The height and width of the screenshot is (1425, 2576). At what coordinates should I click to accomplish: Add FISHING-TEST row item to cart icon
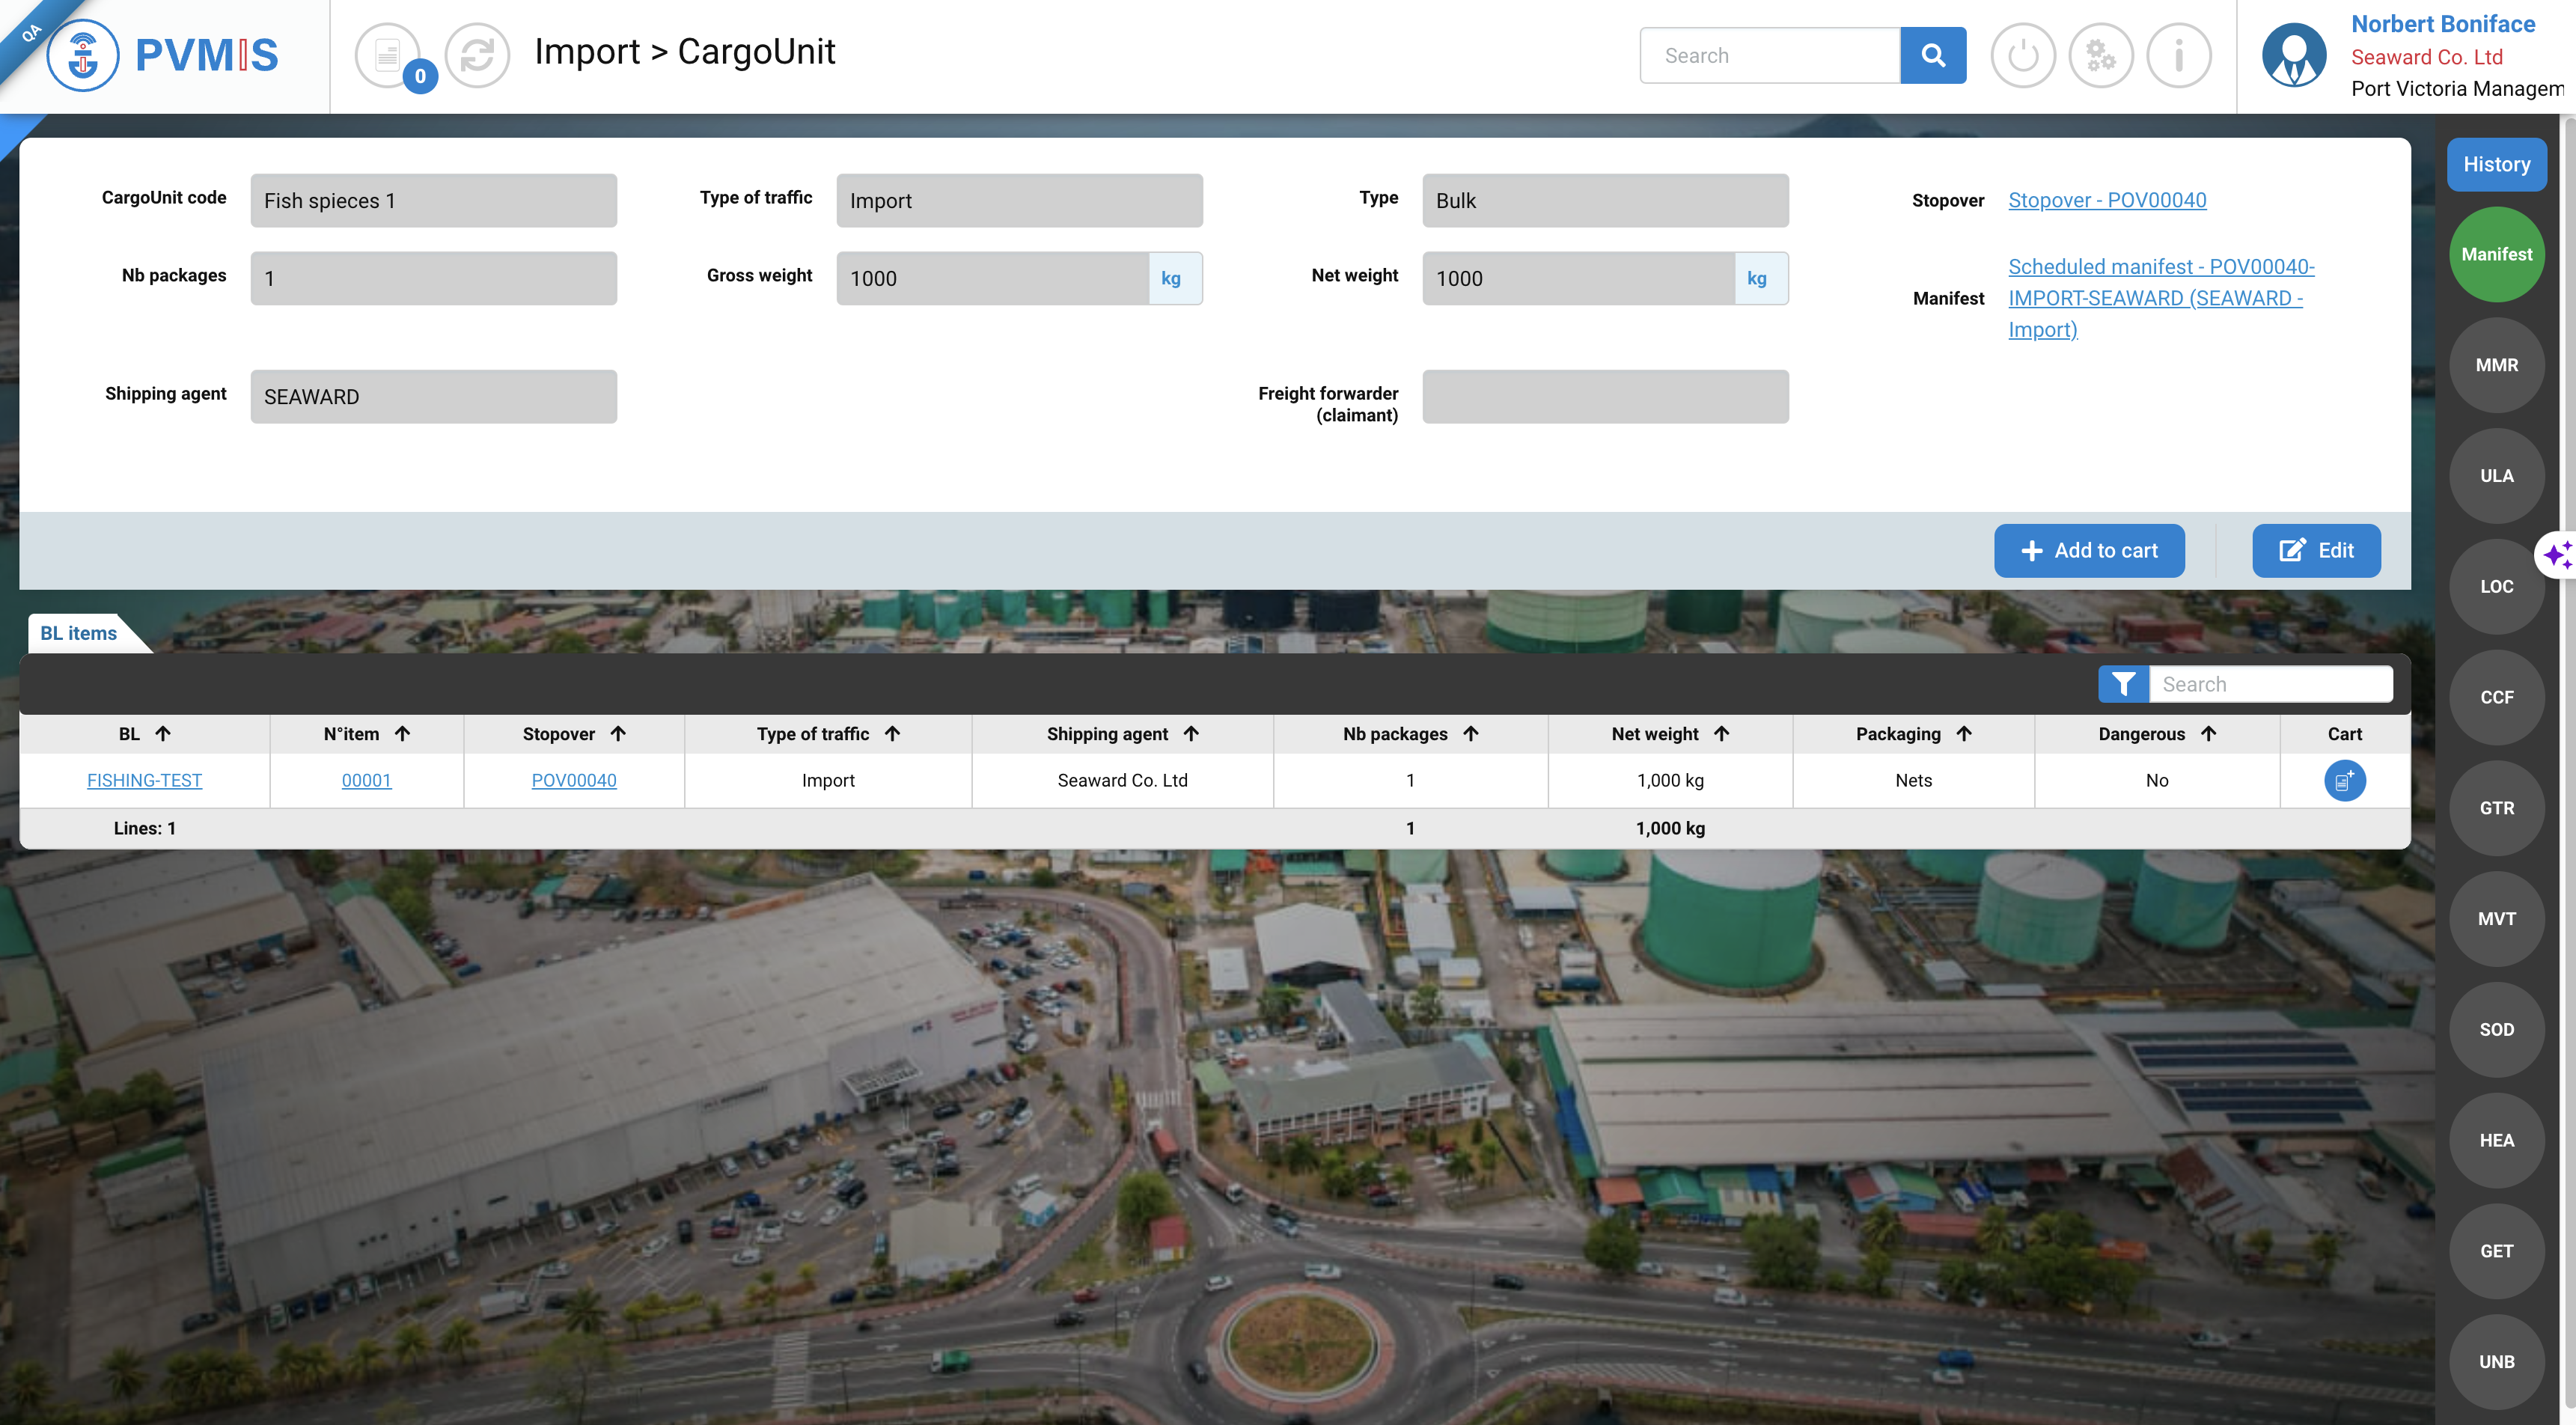point(2344,781)
